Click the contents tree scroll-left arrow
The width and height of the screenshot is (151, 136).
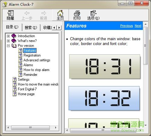[x=8, y=128]
